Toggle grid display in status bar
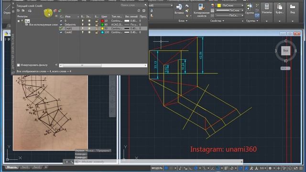Screen dimensions: 306x172 tap(166, 168)
